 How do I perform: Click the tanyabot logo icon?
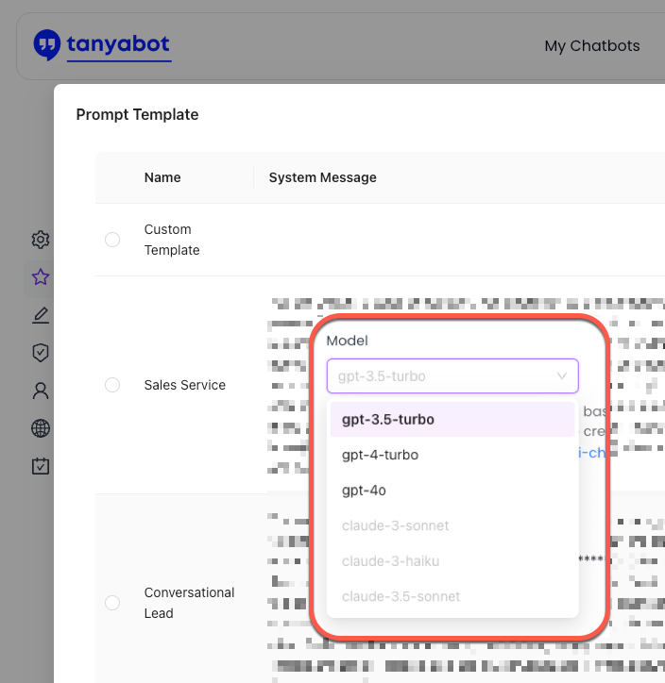point(46,44)
